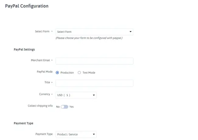Select the Test Mode radio button
Screen dimensions: 198x140
coord(79,73)
